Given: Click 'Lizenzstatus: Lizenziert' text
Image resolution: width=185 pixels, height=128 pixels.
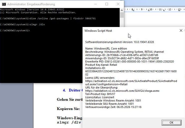Looking at the screenshot, I should 100,97.
